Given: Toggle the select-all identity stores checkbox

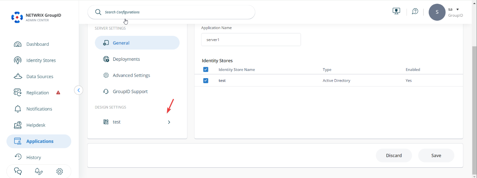Looking at the screenshot, I should click(x=206, y=69).
